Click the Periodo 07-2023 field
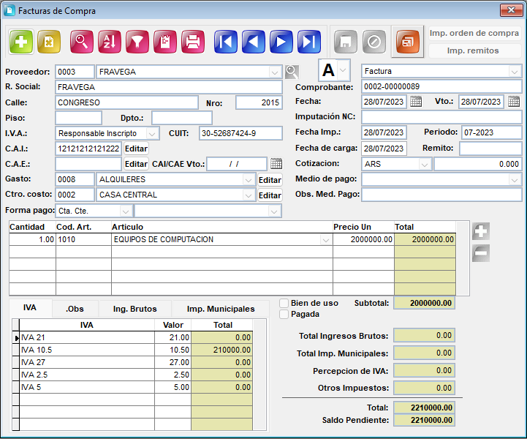This screenshot has height=439, width=527. point(491,132)
